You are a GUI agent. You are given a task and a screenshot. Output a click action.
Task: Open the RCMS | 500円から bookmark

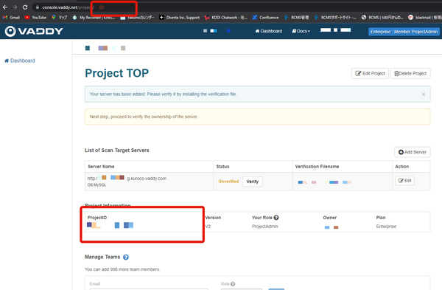[382, 18]
